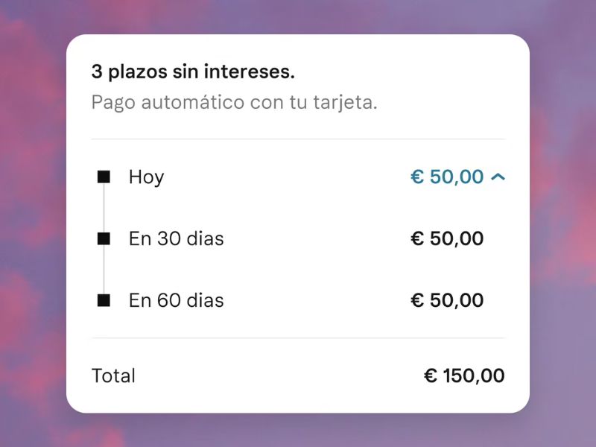Select the Hoy installment label

coord(146,177)
